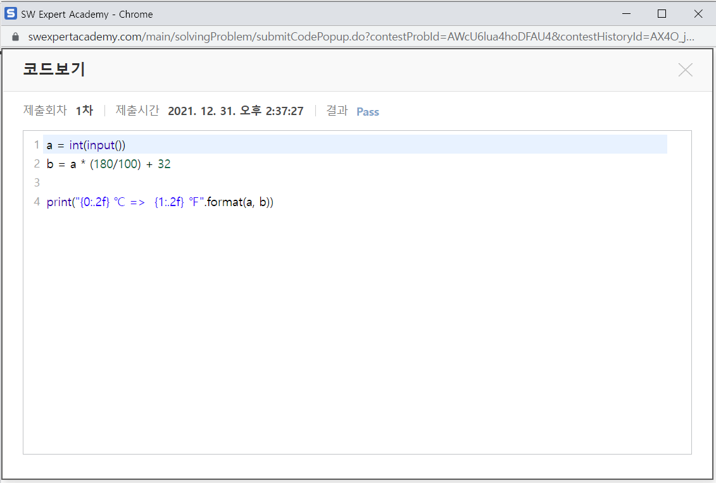
Task: Click the '제출회차' label
Action: (45, 111)
